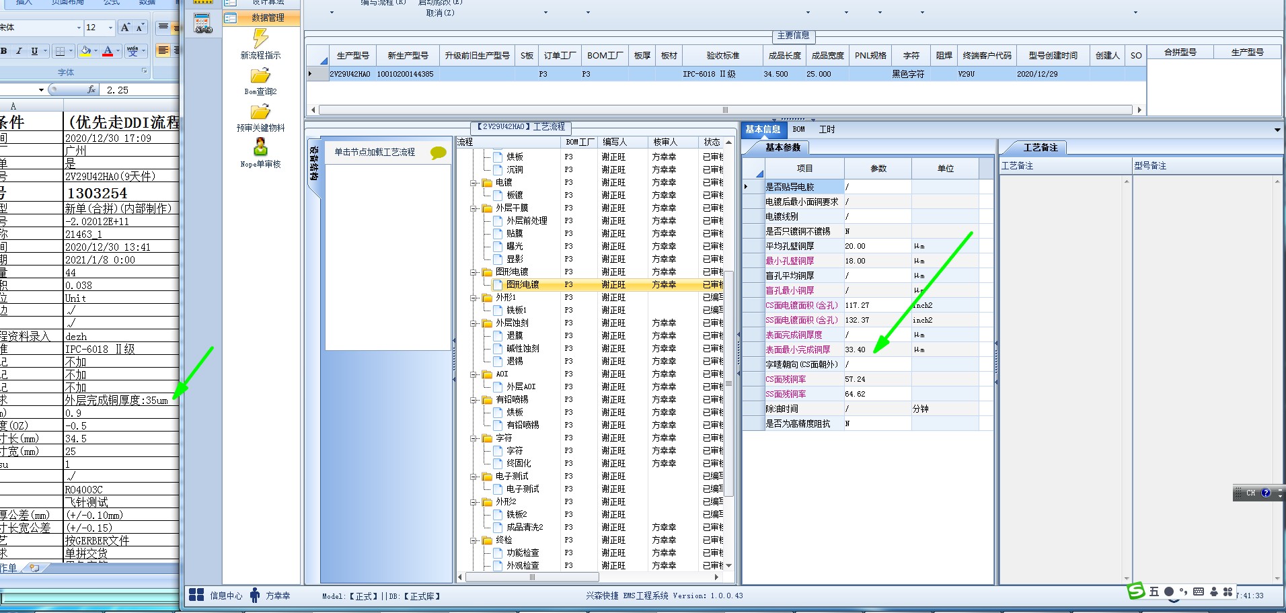Select the 碱性蚀刻 tree item
The image size is (1286, 613).
point(523,349)
